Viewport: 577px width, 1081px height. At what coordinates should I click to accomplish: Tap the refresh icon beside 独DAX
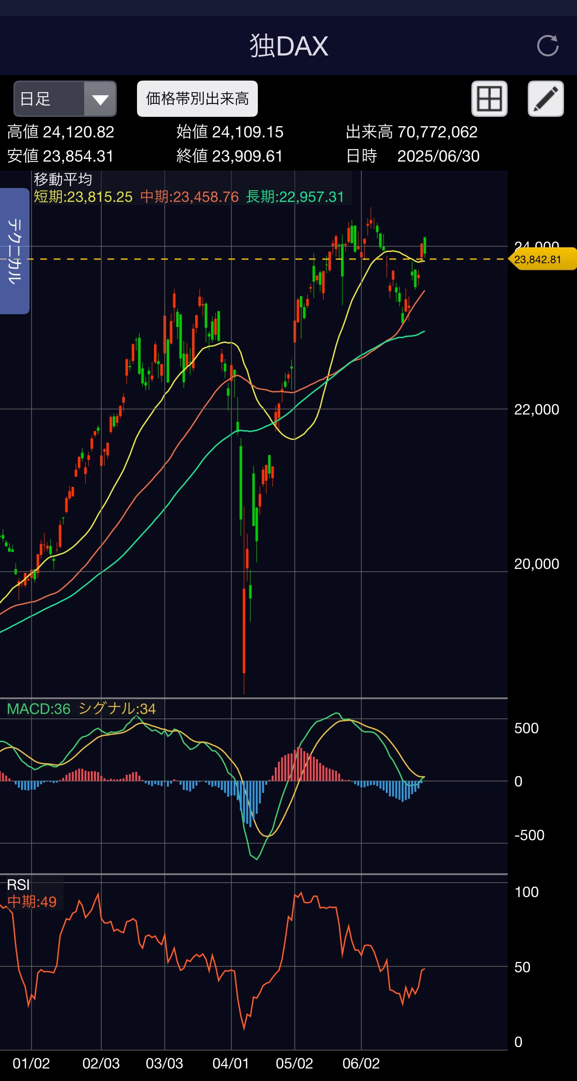pyautogui.click(x=547, y=46)
